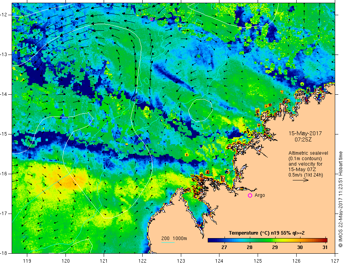The width and height of the screenshot is (343, 265).
Task: Click the temperature color bar legend
Action: pos(267,240)
